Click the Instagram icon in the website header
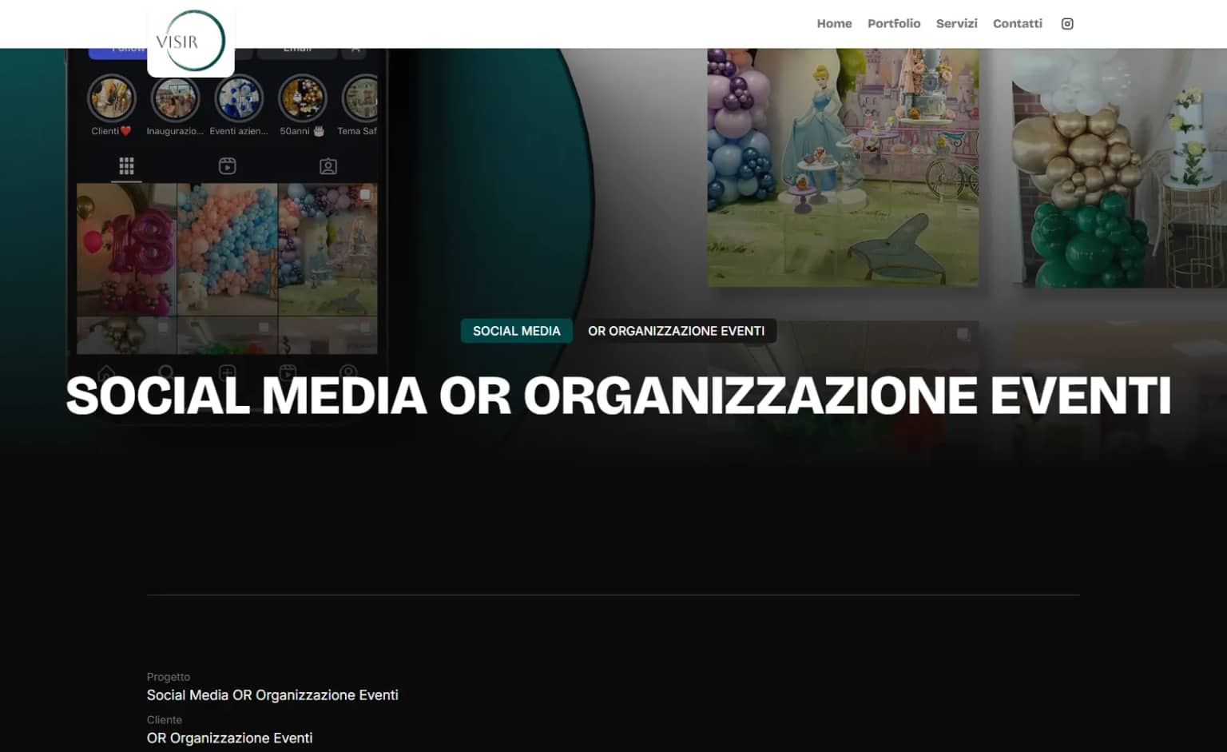The width and height of the screenshot is (1227, 752). pos(1066,23)
